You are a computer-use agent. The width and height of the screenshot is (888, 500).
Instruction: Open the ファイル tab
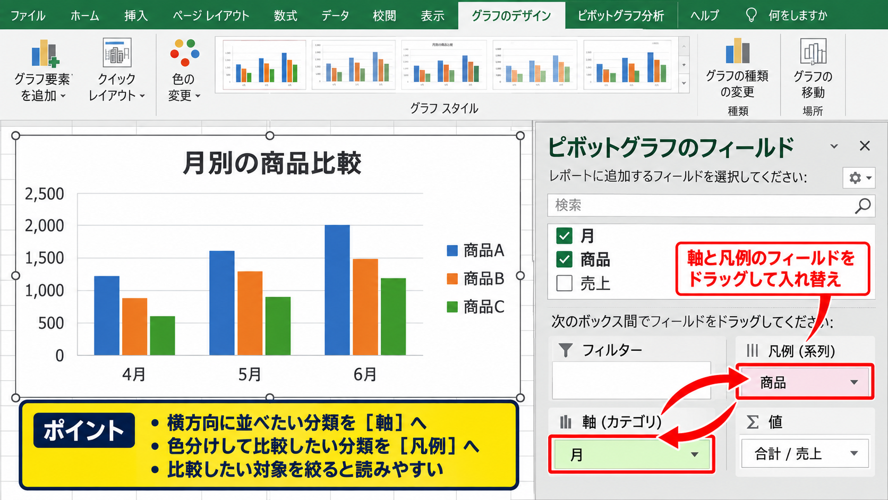[x=28, y=15]
